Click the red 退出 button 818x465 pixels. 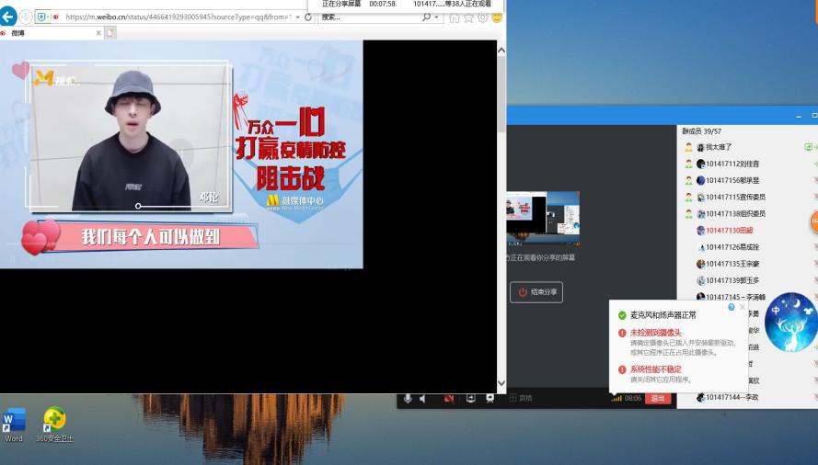click(x=658, y=399)
